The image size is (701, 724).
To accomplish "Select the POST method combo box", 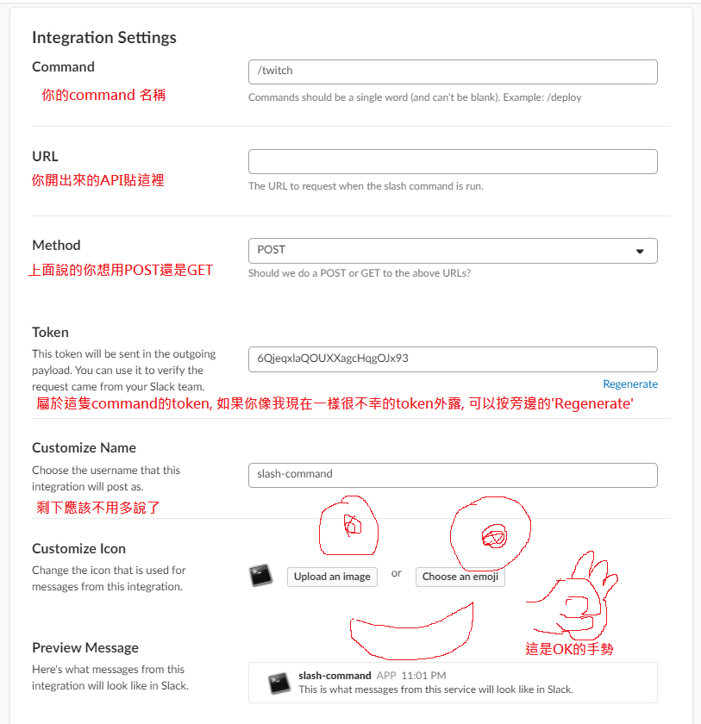I will 453,251.
